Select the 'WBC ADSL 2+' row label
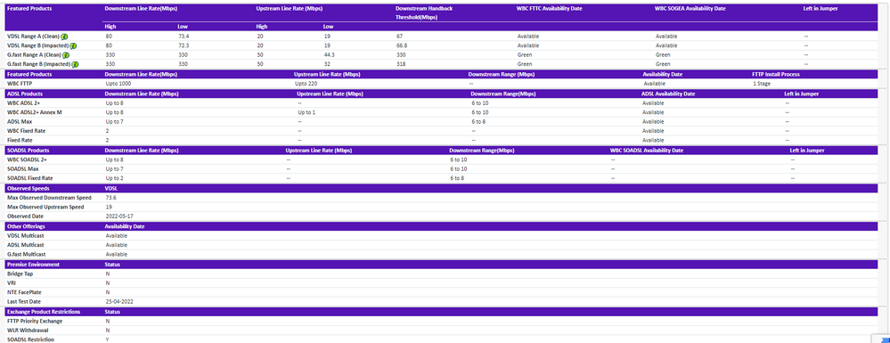The height and width of the screenshot is (343, 890). (x=23, y=103)
